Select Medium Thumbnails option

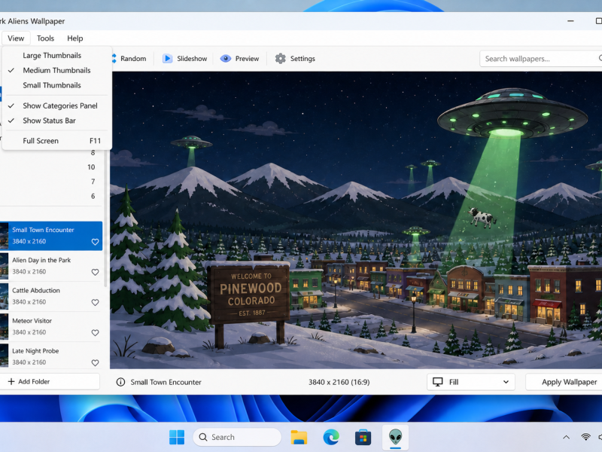coord(57,70)
